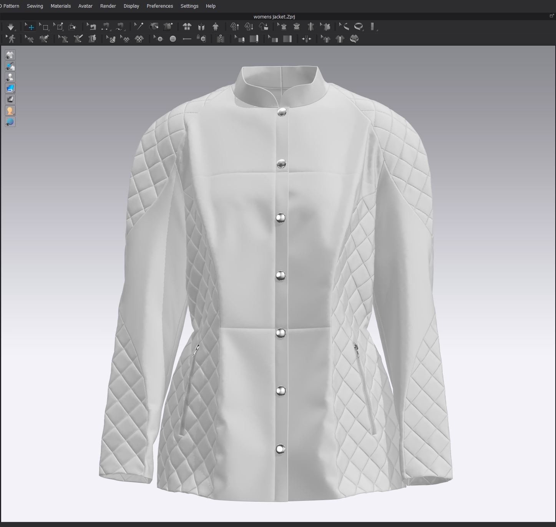Toggle show sewing pins display
Viewport: 556px width, 527px height.
(x=10, y=66)
